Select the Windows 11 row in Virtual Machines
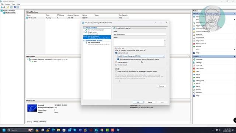Viewport: 236px width, 133px height. tap(77, 18)
